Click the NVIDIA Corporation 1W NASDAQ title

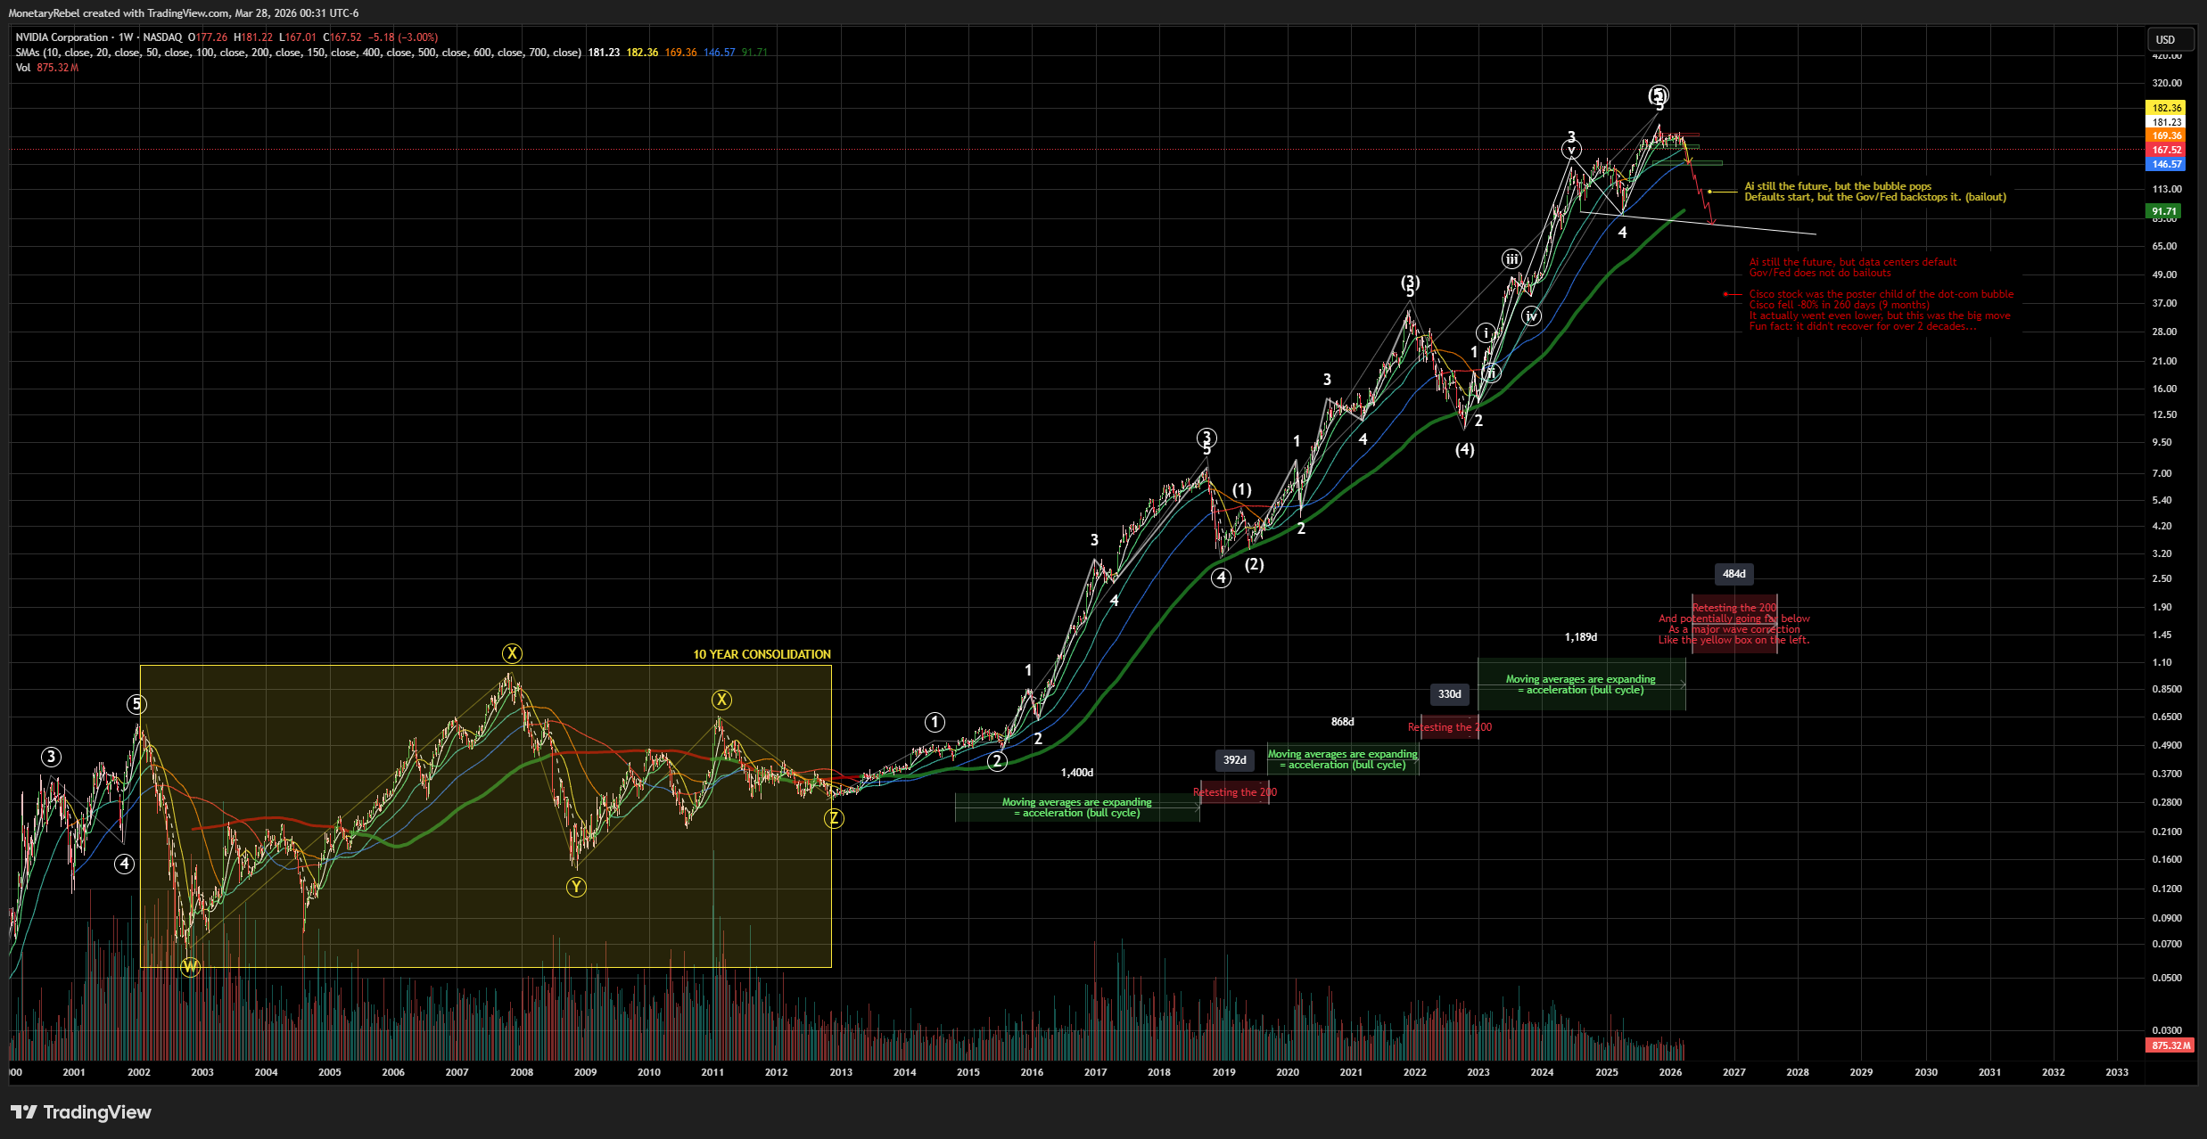[99, 37]
